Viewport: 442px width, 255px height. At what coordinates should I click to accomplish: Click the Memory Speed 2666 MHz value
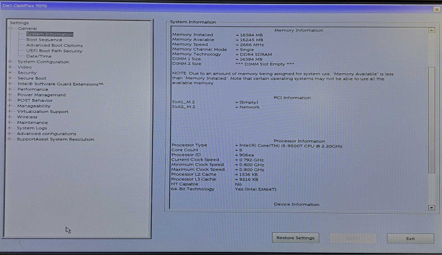click(250, 45)
